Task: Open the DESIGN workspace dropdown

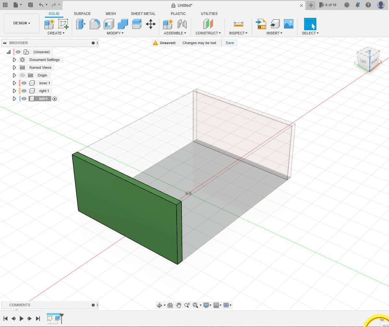Action: (x=21, y=23)
